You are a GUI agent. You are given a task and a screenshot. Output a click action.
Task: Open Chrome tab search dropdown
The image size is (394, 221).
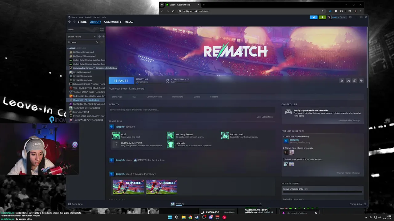pos(162,5)
